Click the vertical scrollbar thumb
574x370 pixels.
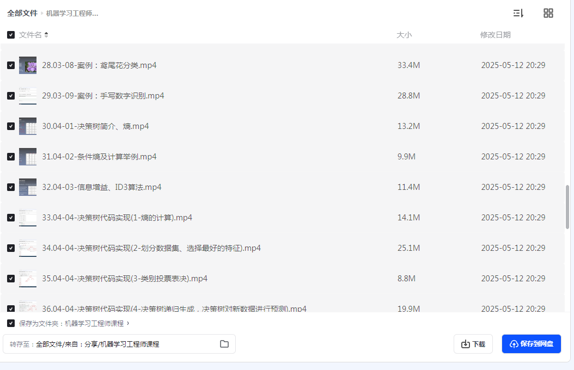click(567, 207)
